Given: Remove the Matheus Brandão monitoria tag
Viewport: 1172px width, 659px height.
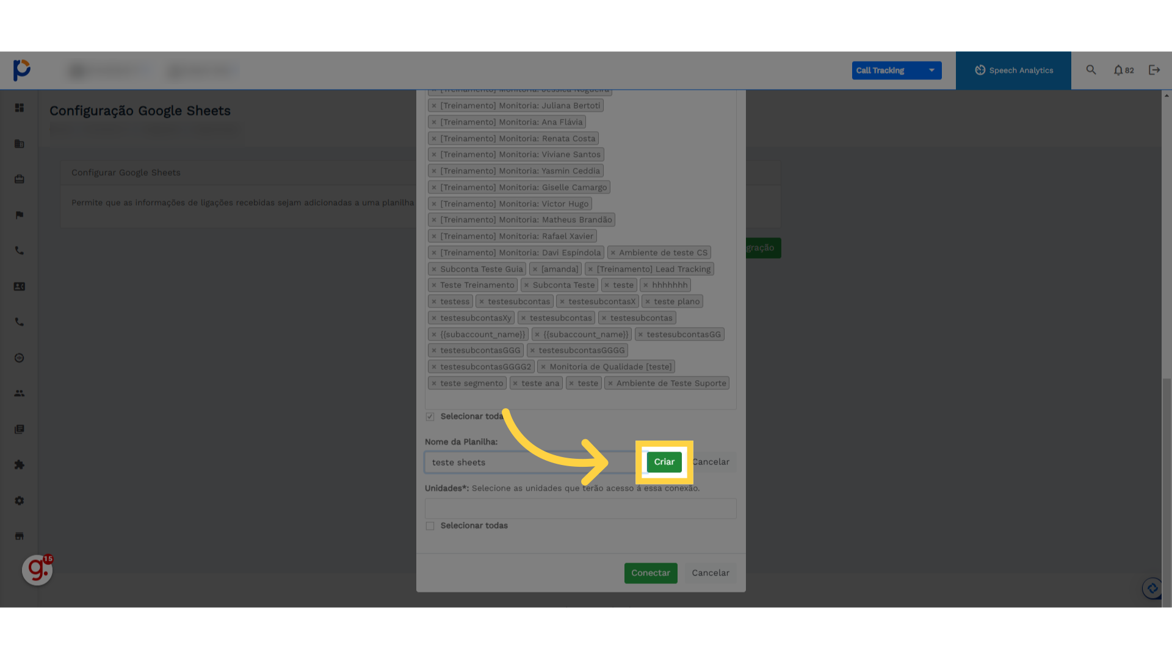Looking at the screenshot, I should [x=434, y=220].
